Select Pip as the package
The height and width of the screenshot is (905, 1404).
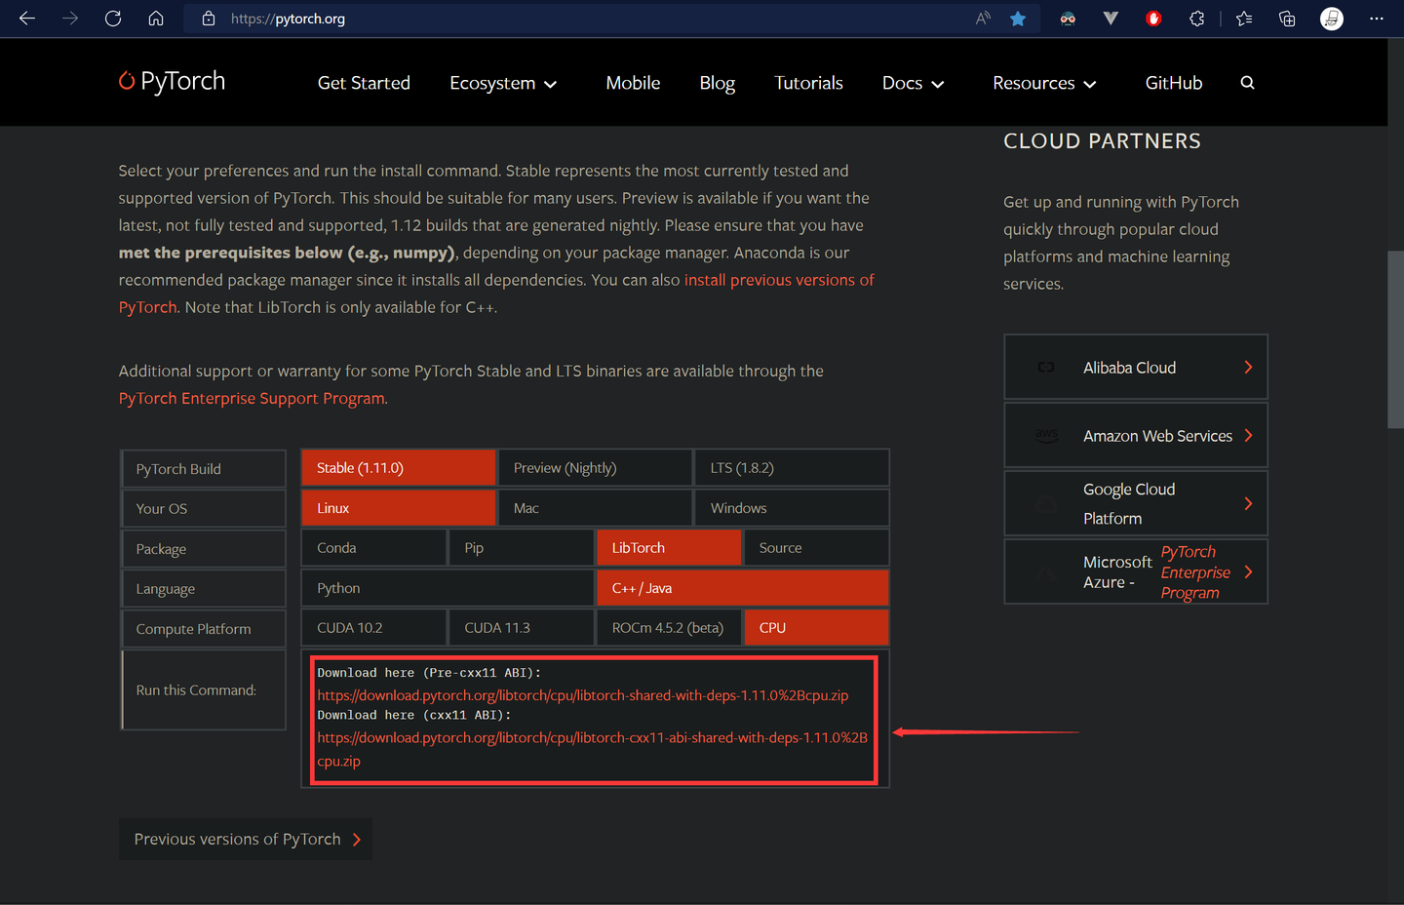coord(521,548)
